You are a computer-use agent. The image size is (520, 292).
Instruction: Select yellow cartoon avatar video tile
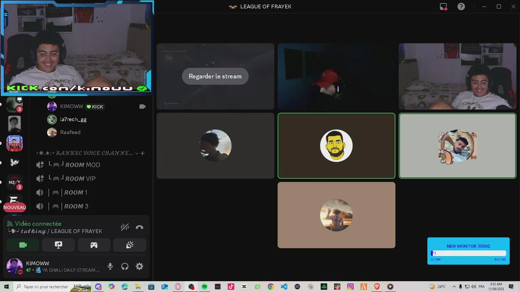click(336, 146)
